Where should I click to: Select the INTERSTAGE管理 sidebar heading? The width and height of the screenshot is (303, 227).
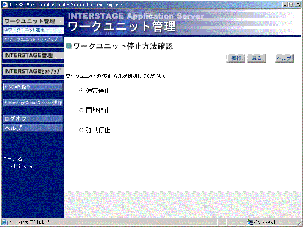tap(33, 55)
